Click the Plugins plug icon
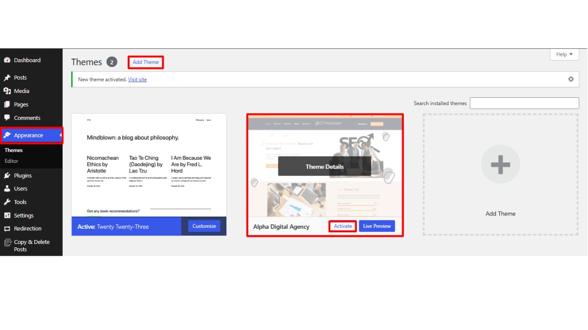 pos(7,176)
